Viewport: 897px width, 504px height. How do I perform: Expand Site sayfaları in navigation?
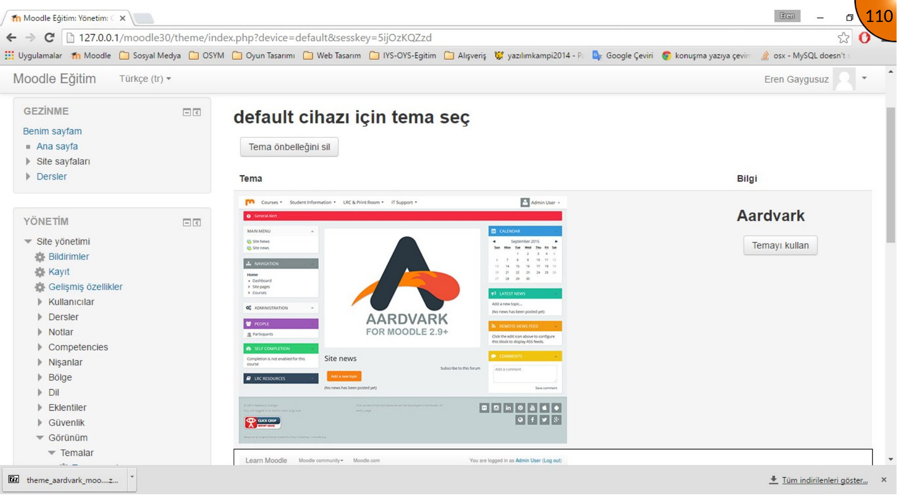[x=28, y=161]
